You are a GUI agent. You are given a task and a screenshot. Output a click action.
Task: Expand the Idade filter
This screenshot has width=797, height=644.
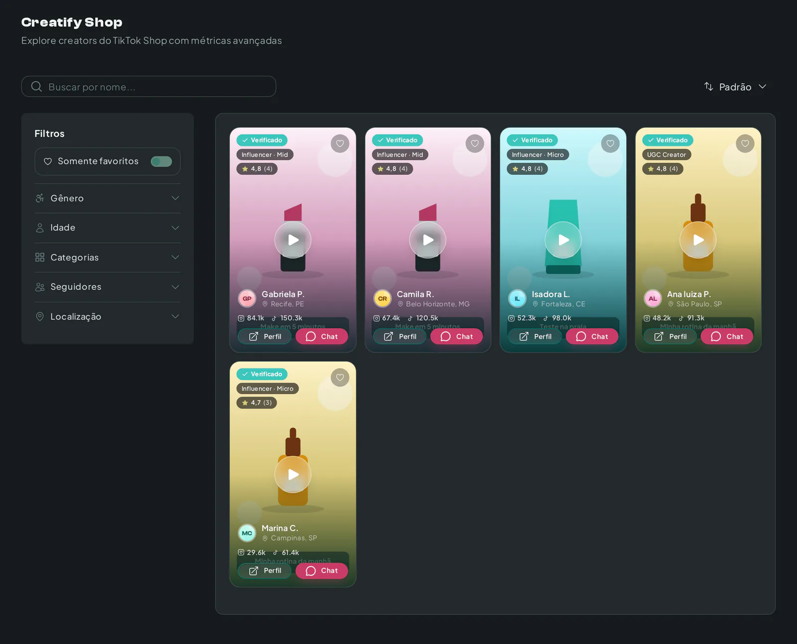pyautogui.click(x=108, y=228)
